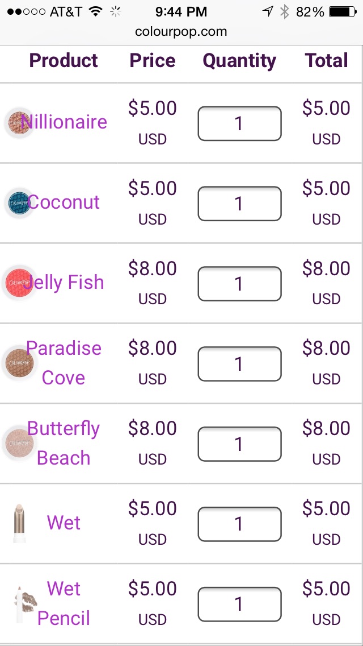363x646 pixels.
Task: Open the Butterfly Beach product link
Action: 64,444
